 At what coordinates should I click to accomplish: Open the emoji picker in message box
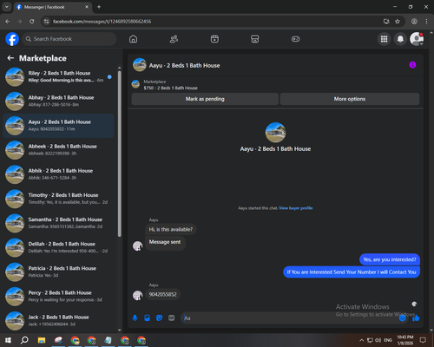pos(403,318)
